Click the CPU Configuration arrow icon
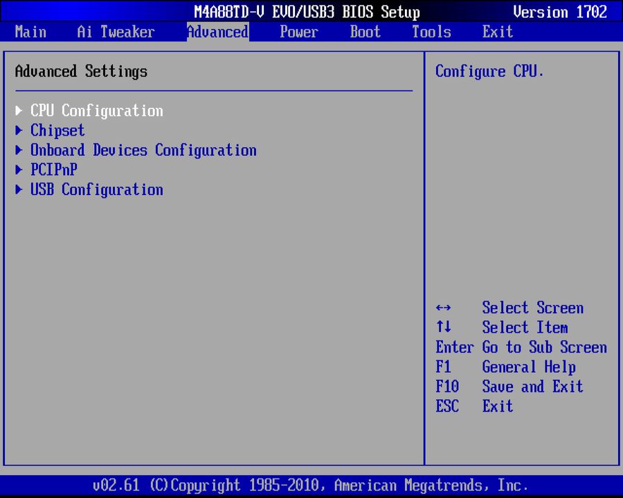 pyautogui.click(x=19, y=110)
